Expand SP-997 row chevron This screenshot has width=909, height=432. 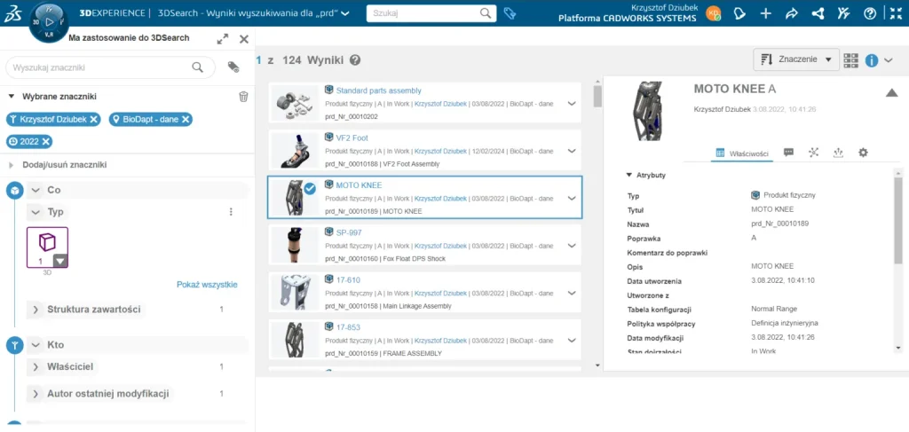(x=572, y=246)
